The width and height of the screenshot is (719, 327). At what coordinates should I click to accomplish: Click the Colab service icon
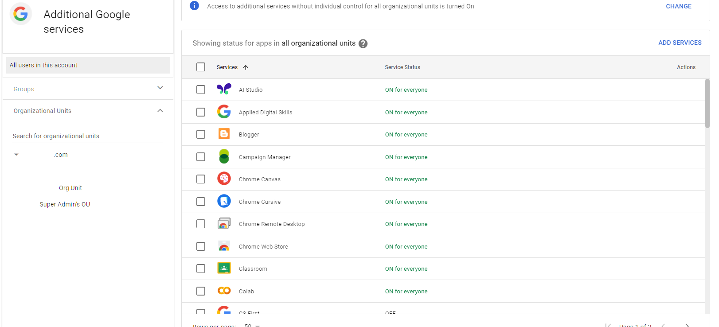coord(224,291)
